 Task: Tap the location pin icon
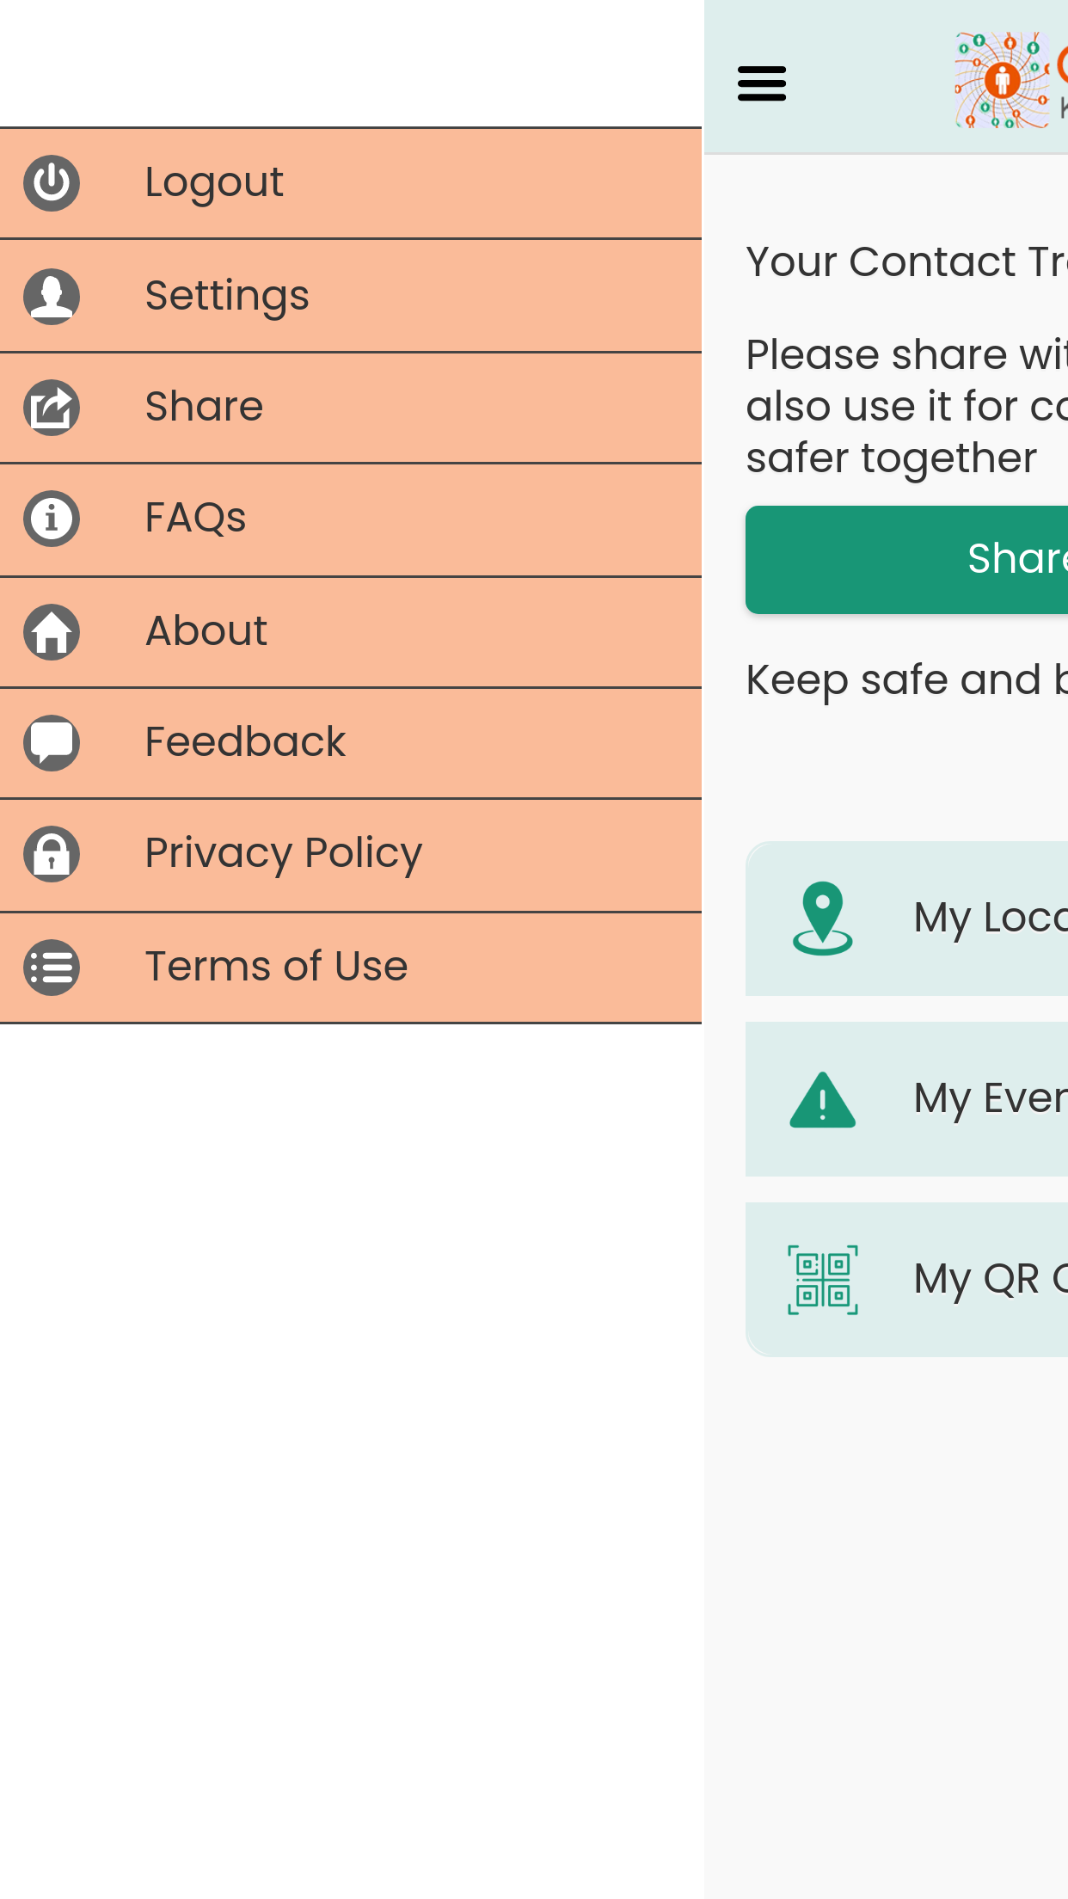[822, 919]
